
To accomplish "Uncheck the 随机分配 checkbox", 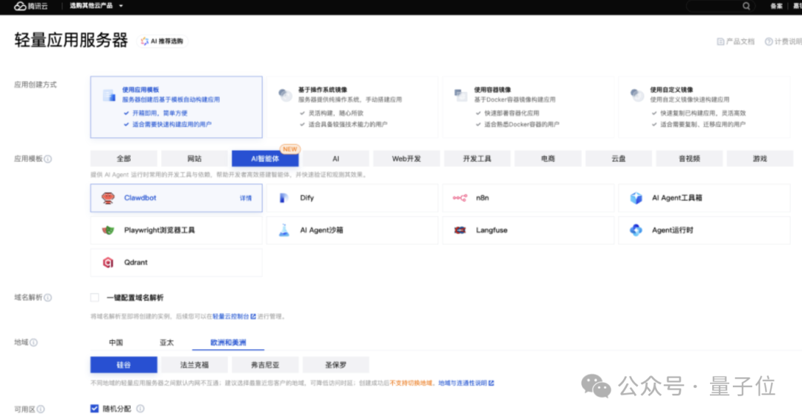I will point(94,409).
